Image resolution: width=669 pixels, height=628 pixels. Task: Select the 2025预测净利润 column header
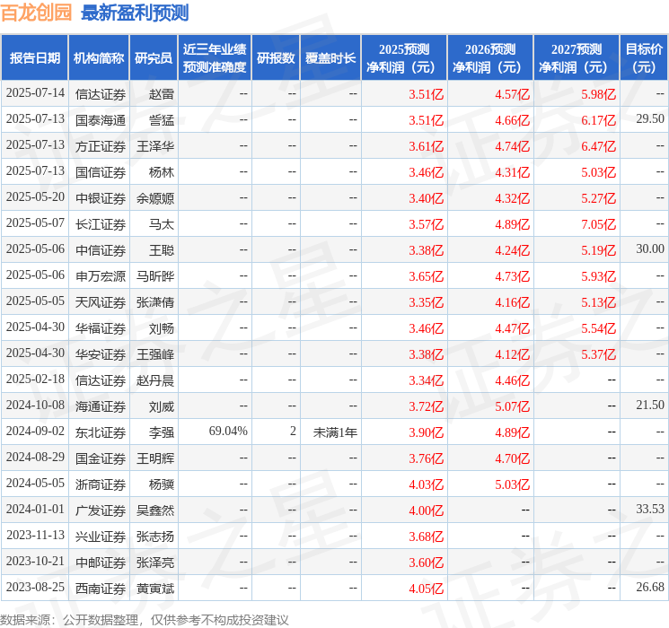[404, 58]
